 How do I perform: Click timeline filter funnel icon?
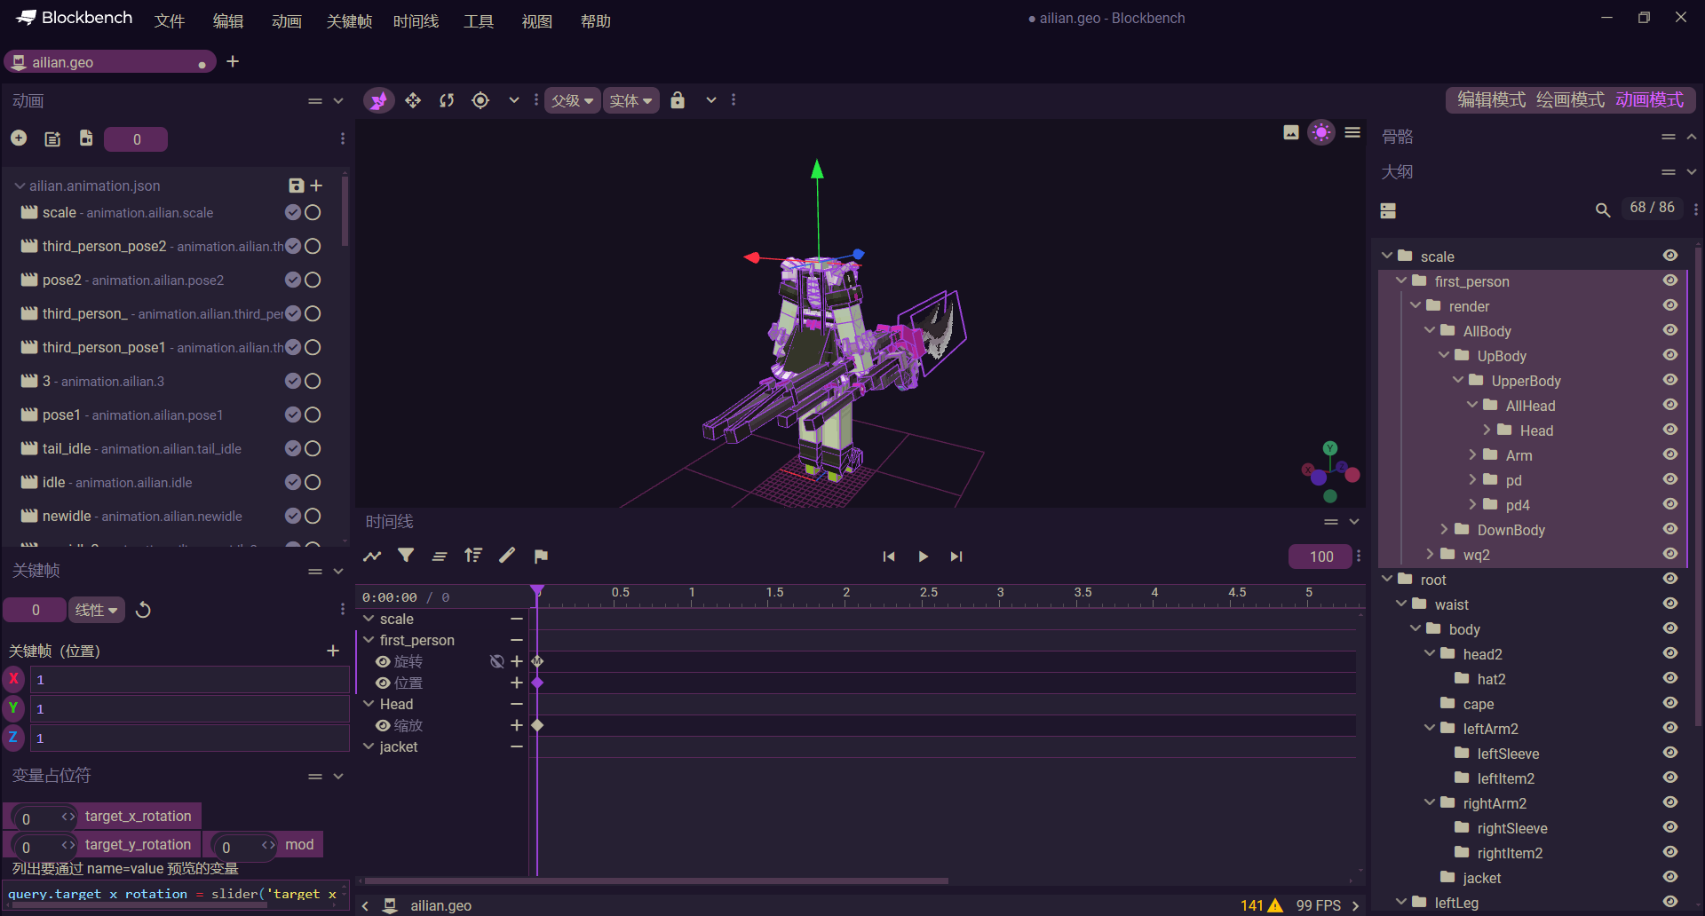click(406, 557)
